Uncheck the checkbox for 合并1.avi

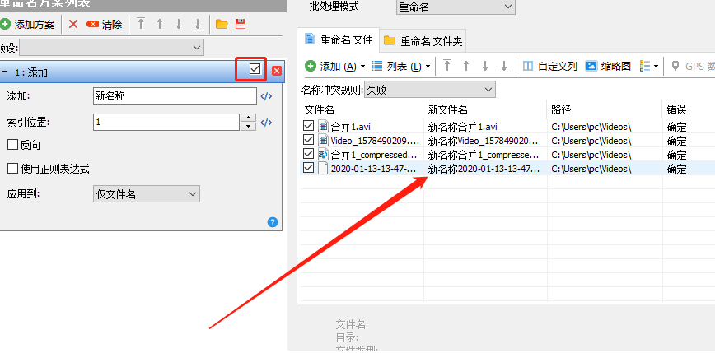pos(309,126)
